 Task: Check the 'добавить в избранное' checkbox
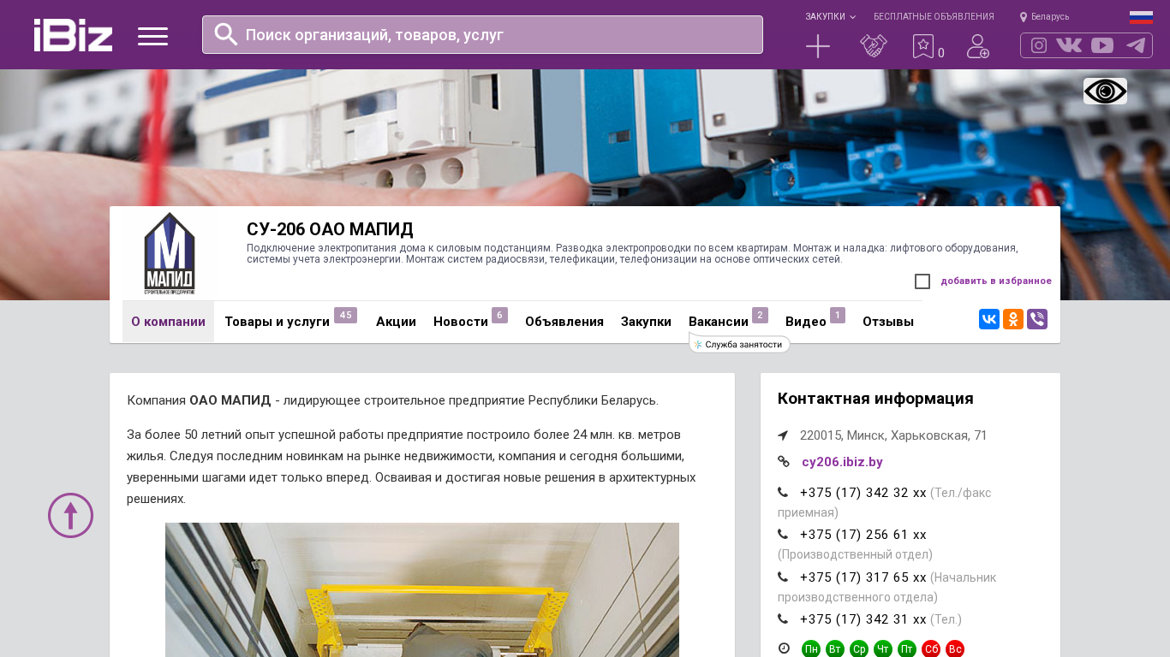[x=922, y=281]
